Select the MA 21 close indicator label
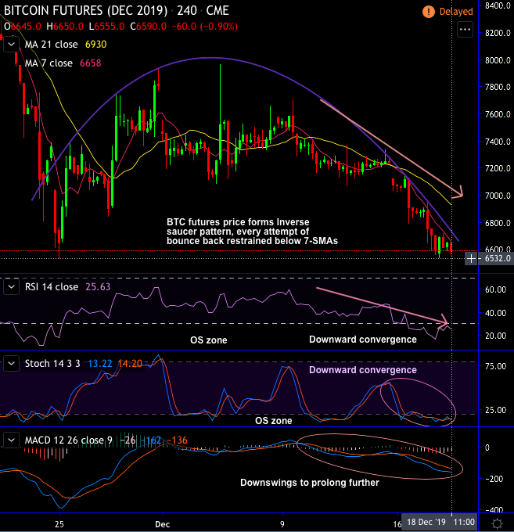The image size is (514, 532). tap(51, 45)
